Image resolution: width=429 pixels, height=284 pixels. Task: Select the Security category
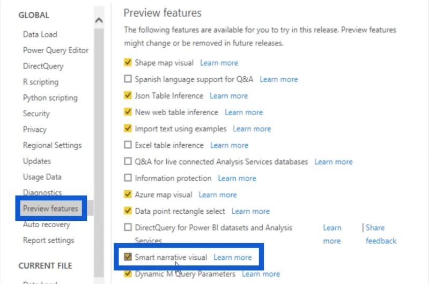click(36, 114)
